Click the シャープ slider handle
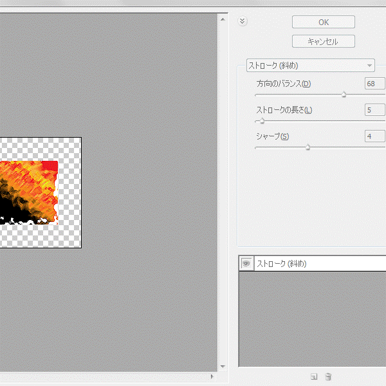Image resolution: width=386 pixels, height=386 pixels. pos(308,147)
